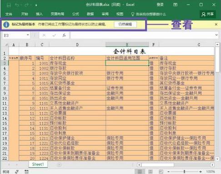Open the Ribbon Display Options icon
Image resolution: width=221 pixels, height=174 pixels.
click(175, 5)
